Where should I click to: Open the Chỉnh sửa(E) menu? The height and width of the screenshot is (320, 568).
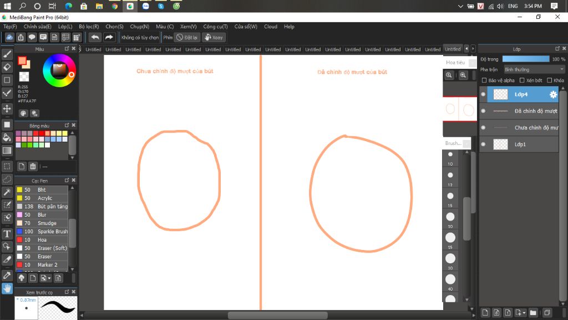(x=37, y=27)
